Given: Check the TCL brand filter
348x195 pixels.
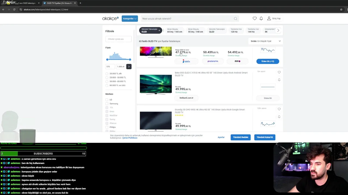Looking at the screenshot, I should click(x=107, y=108).
